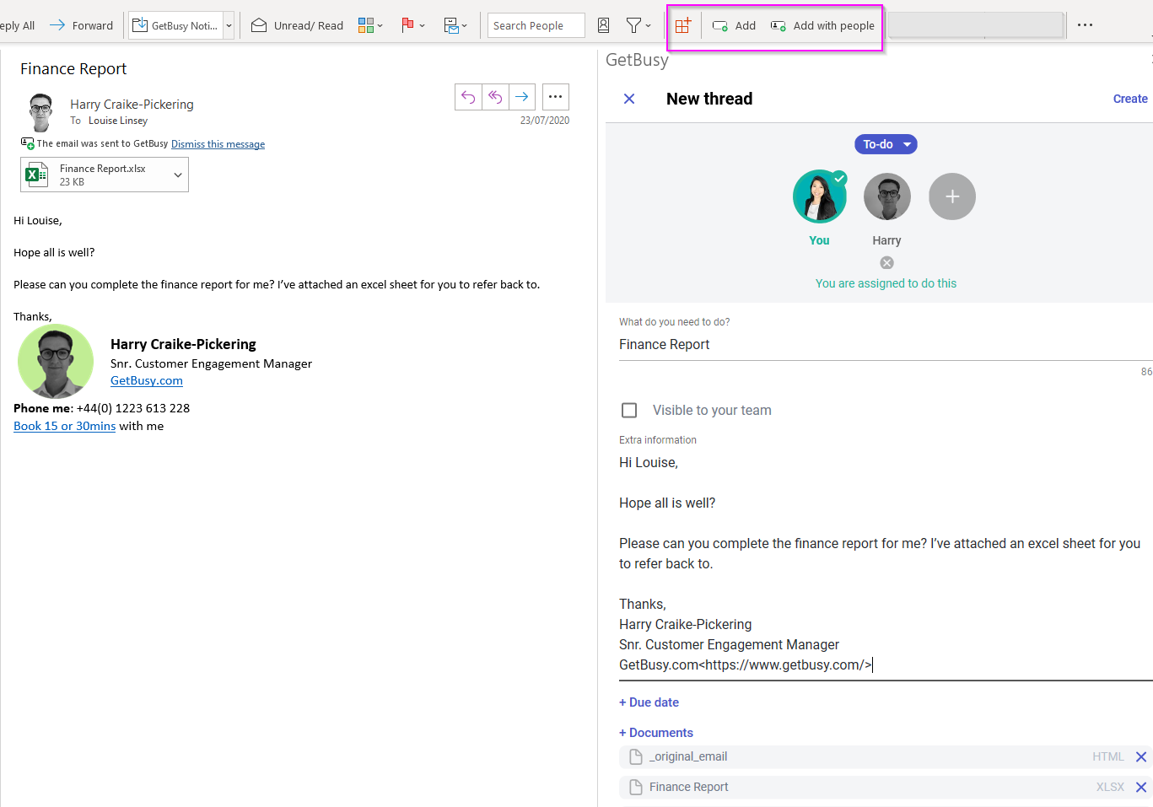Click the red GetBusy grid-plus icon
Viewport: 1153px width, 807px height.
683,25
